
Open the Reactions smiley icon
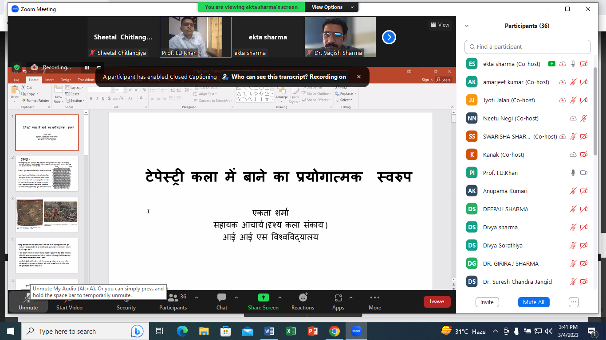[303, 298]
